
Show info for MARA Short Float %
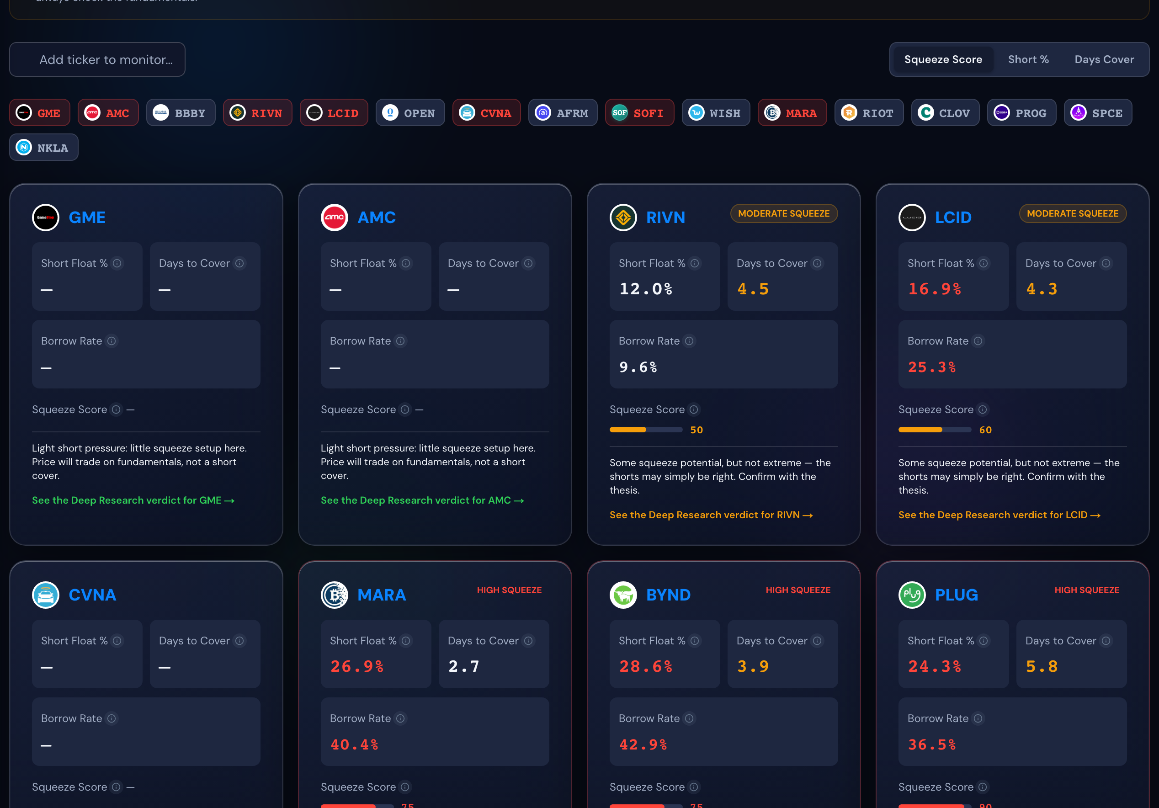coord(406,641)
